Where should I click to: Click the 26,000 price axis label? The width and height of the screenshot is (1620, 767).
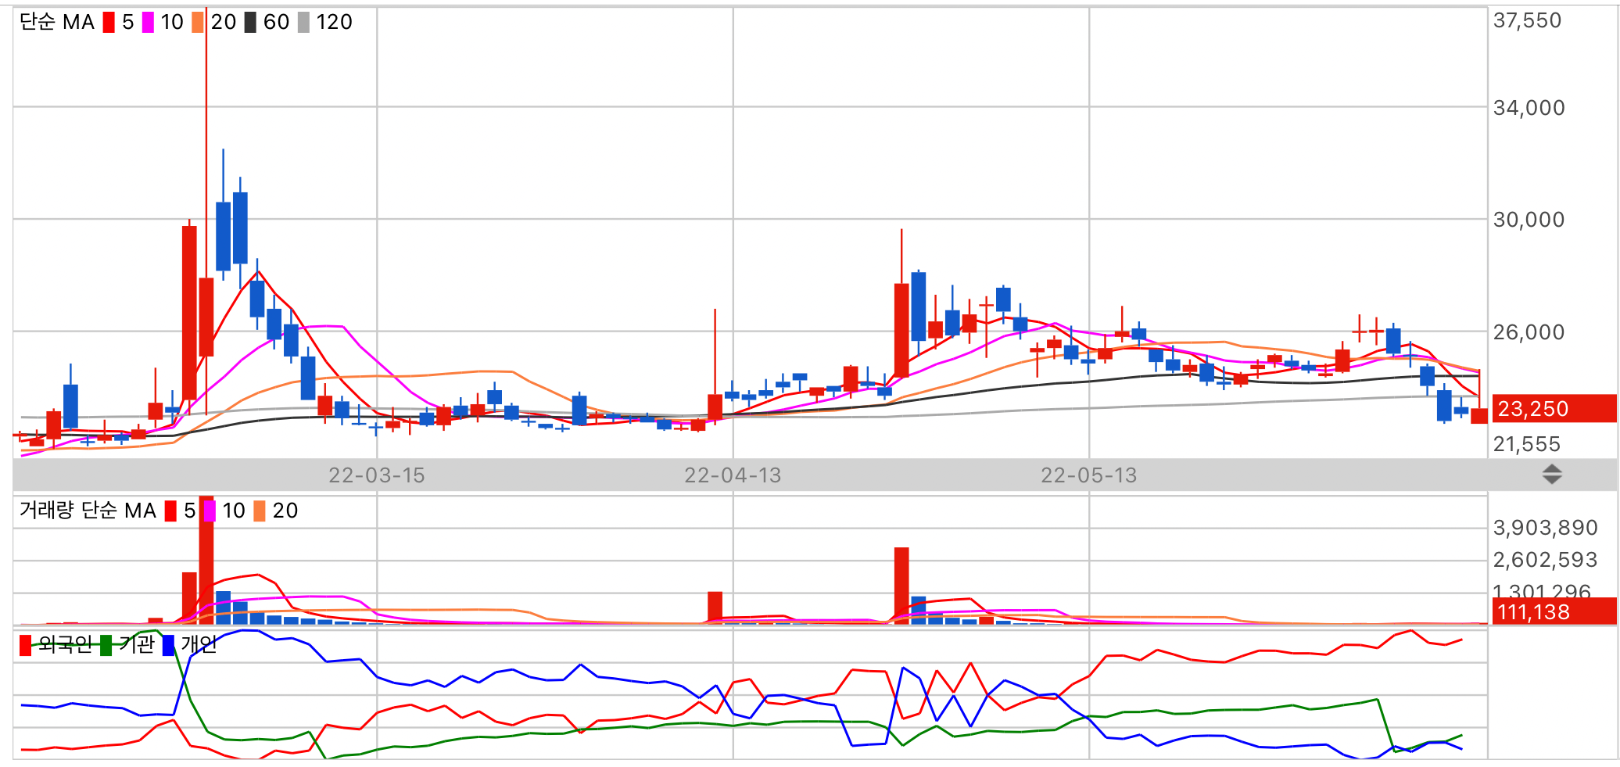point(1529,332)
